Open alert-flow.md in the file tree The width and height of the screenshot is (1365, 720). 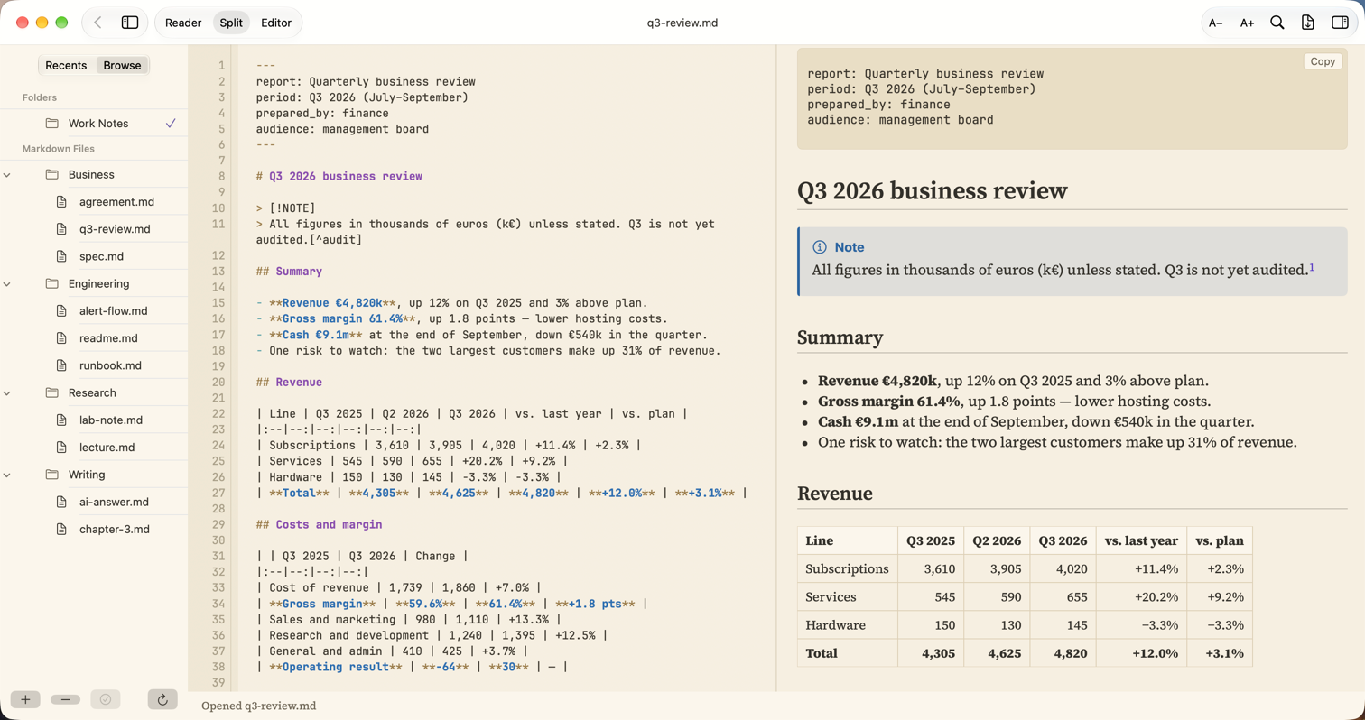(x=113, y=311)
